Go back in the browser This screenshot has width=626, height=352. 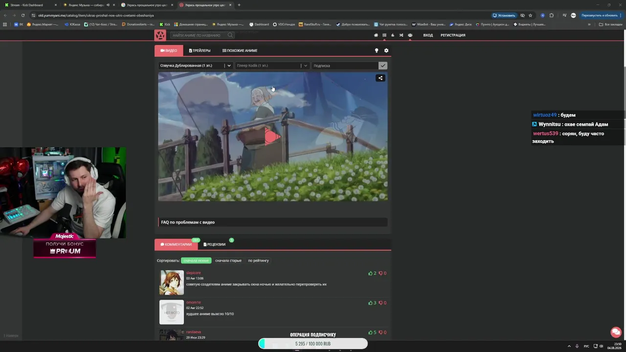point(5,15)
